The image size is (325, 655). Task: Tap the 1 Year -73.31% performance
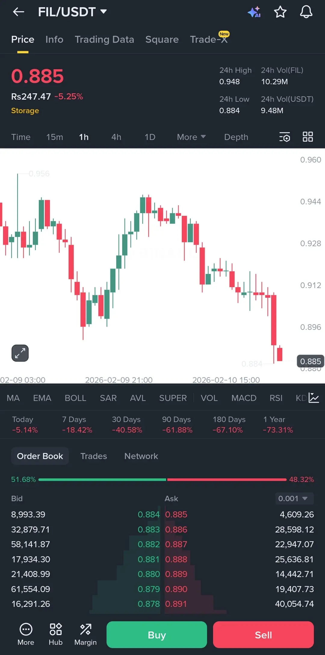278,424
